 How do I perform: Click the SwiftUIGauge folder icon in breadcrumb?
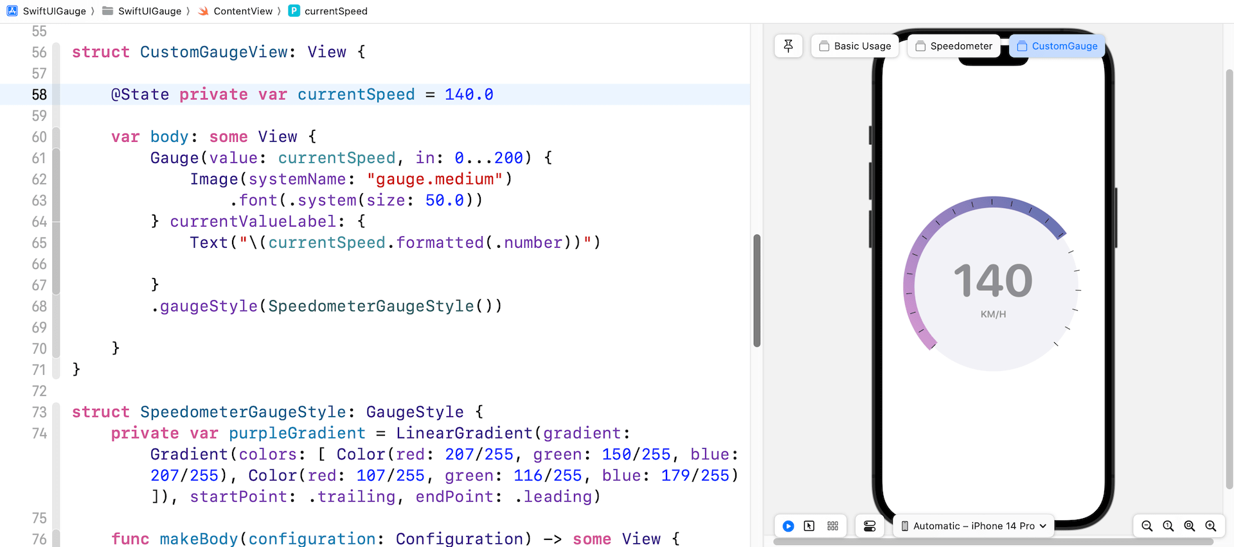108,11
